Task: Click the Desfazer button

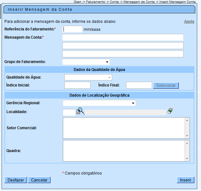Action: [16, 180]
